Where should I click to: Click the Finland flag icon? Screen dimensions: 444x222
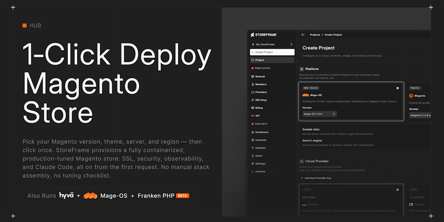pyautogui.click(x=411, y=205)
